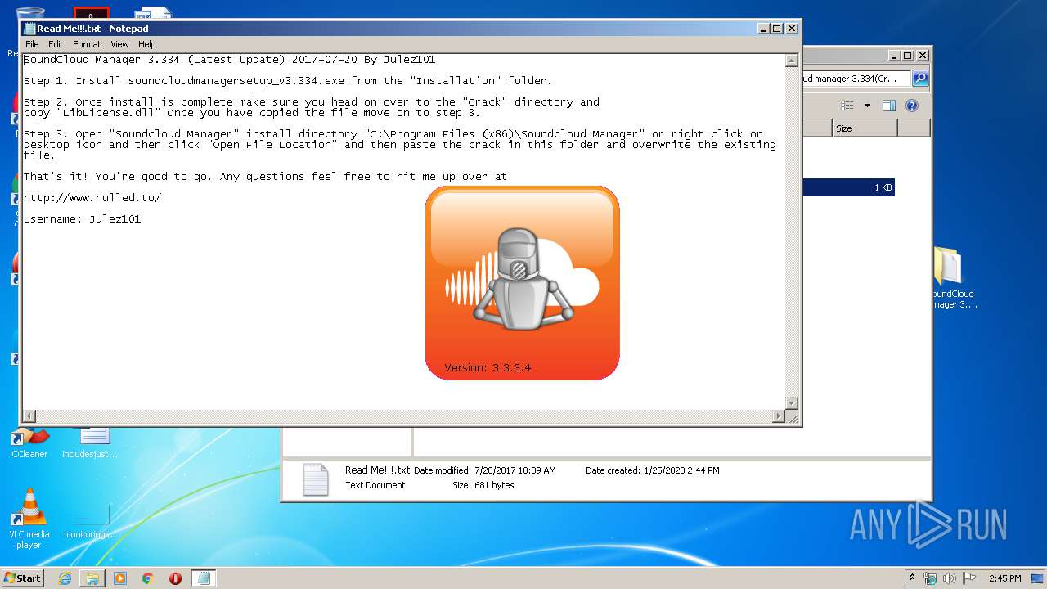Click the text document icon in Explorer details pane

click(316, 479)
